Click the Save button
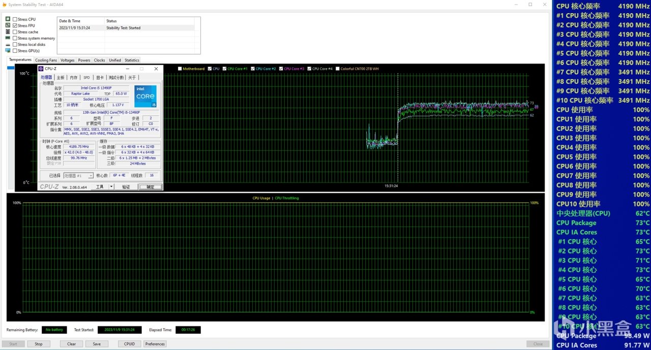The image size is (651, 350). tap(97, 344)
